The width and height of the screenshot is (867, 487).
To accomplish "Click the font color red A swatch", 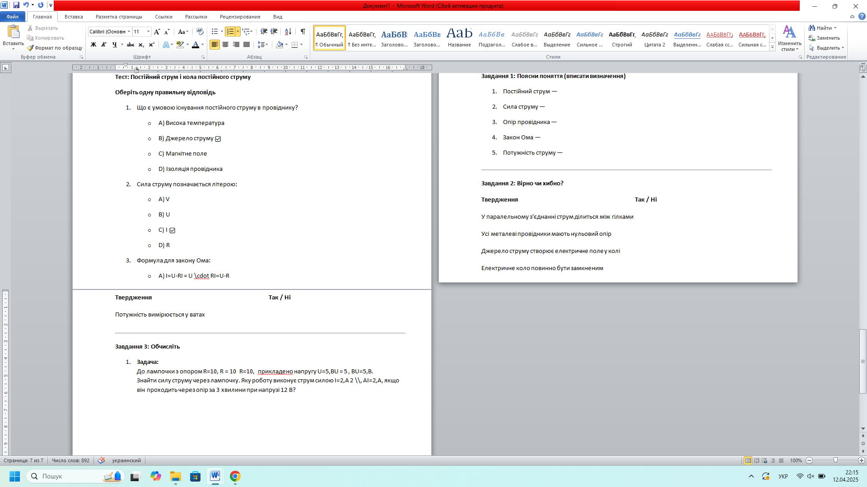I will pyautogui.click(x=196, y=45).
